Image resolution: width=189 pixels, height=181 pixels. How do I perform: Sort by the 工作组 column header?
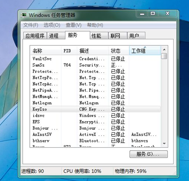point(145,51)
